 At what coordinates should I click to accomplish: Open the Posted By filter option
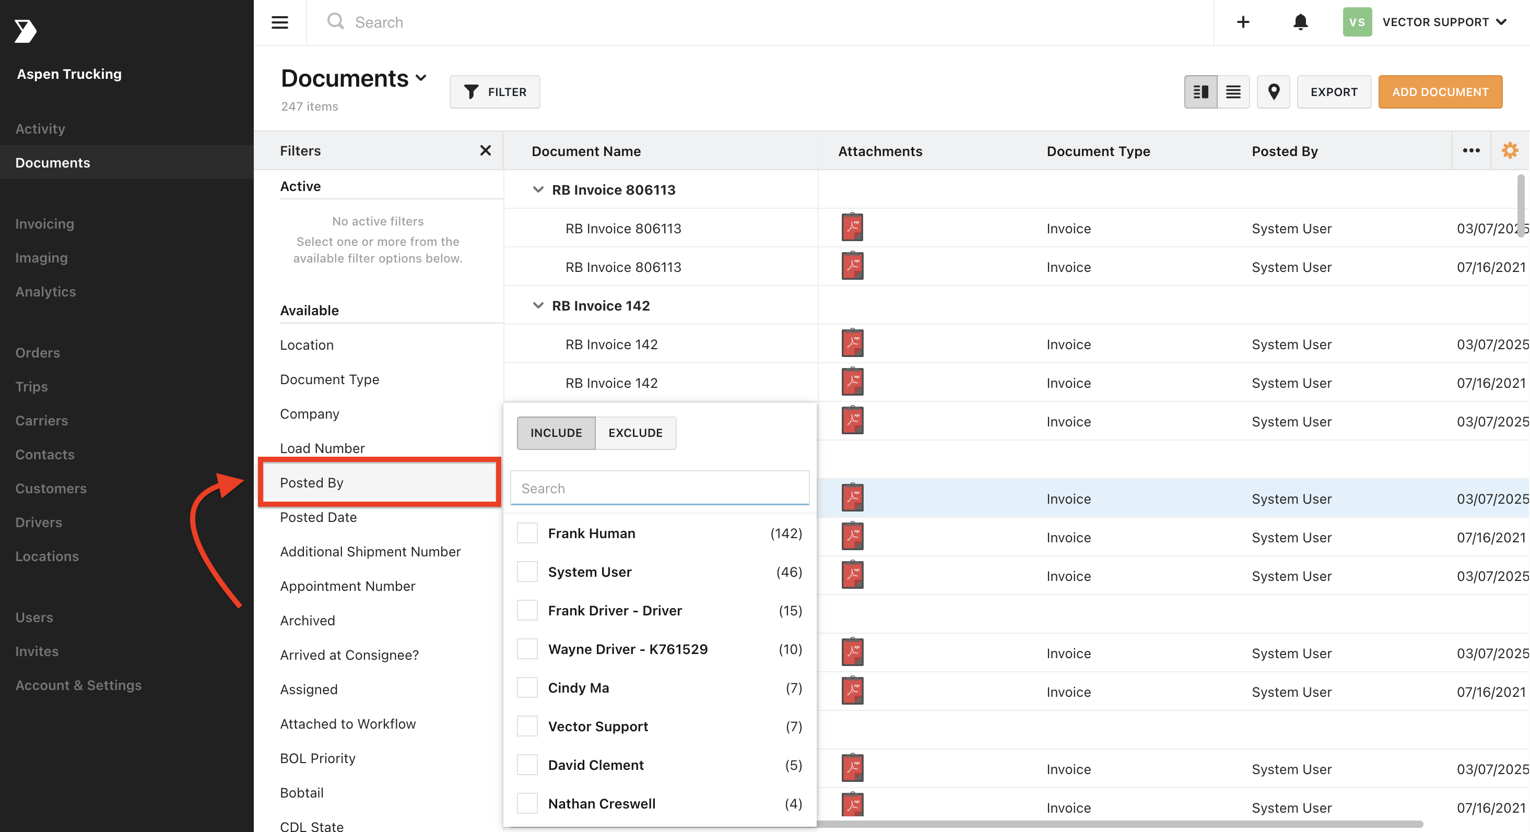[x=380, y=482]
